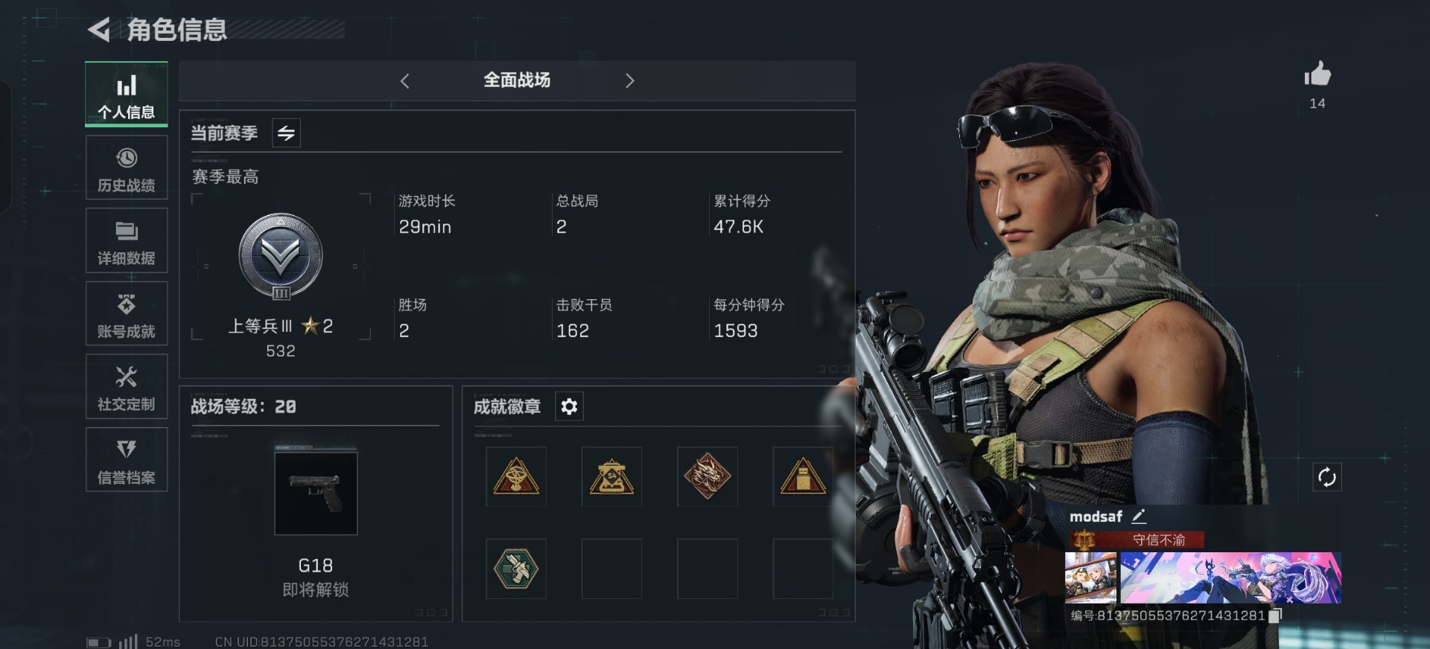Go back using the arrow beside 角色信息
Image resolution: width=1430 pixels, height=649 pixels.
point(99,30)
